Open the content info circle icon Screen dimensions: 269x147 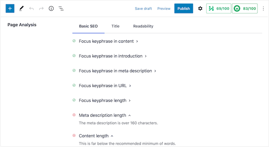[51, 8]
